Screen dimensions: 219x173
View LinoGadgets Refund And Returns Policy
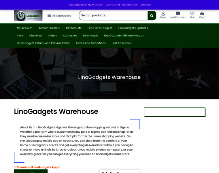tap(43, 43)
